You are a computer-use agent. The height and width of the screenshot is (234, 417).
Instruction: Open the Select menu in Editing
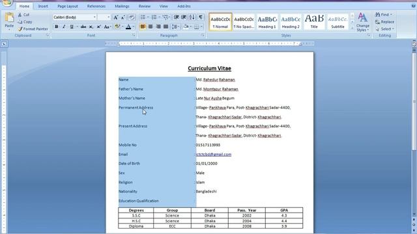385,29
